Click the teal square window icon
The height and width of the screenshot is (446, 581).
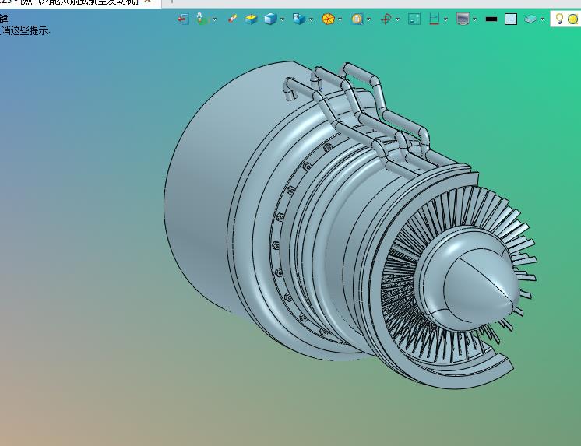pyautogui.click(x=414, y=19)
